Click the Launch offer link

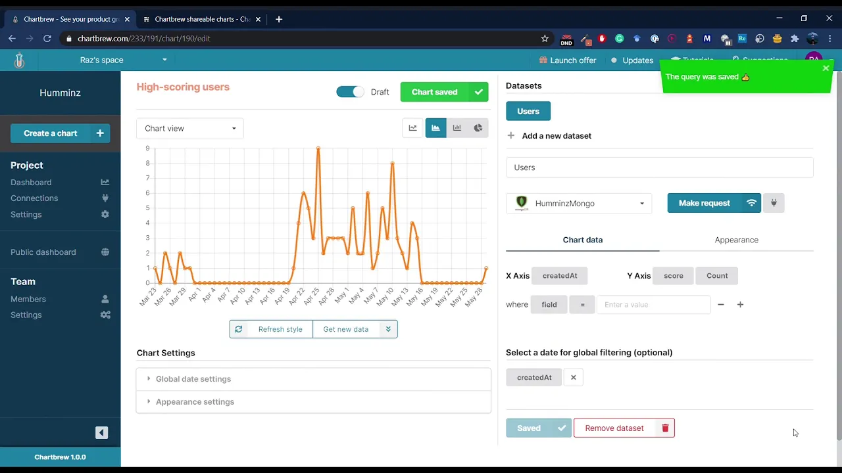pyautogui.click(x=567, y=60)
